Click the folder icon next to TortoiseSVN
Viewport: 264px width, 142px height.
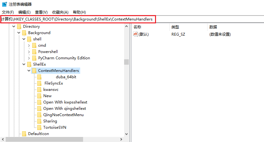pyautogui.click(x=39, y=127)
